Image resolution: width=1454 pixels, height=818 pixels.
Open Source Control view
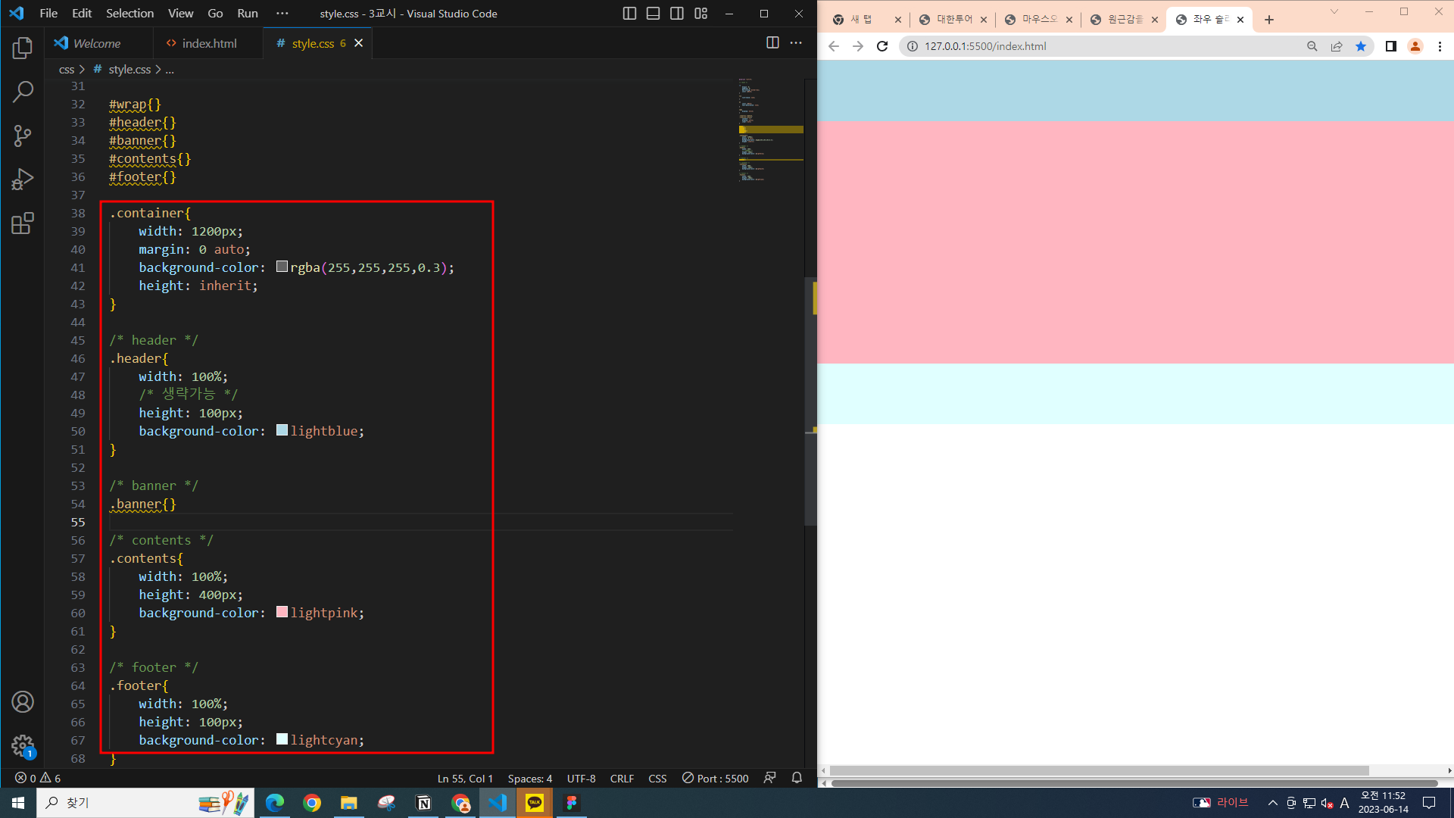[x=23, y=136]
